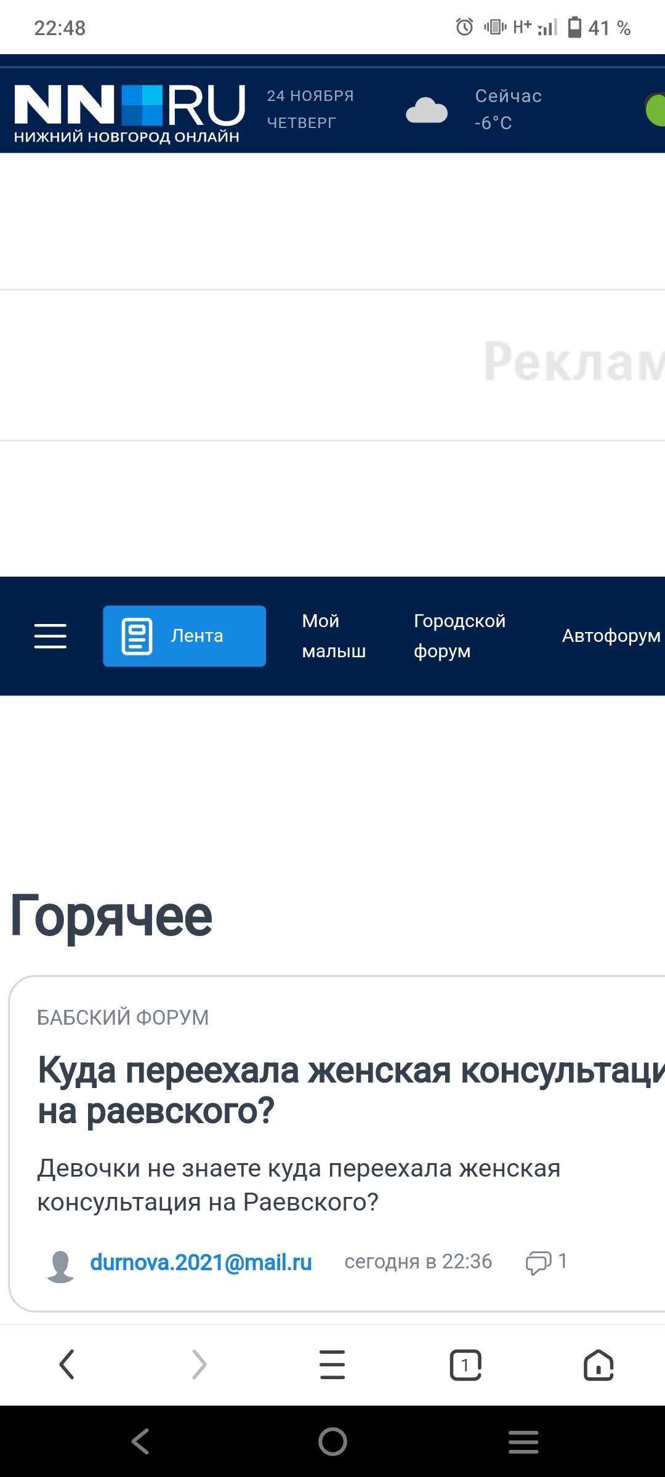Tap Android system back button
The width and height of the screenshot is (665, 1477).
click(140, 1441)
